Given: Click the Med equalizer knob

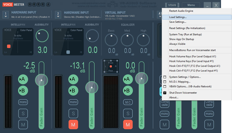Looking at the screenshot, I should tap(127, 40).
